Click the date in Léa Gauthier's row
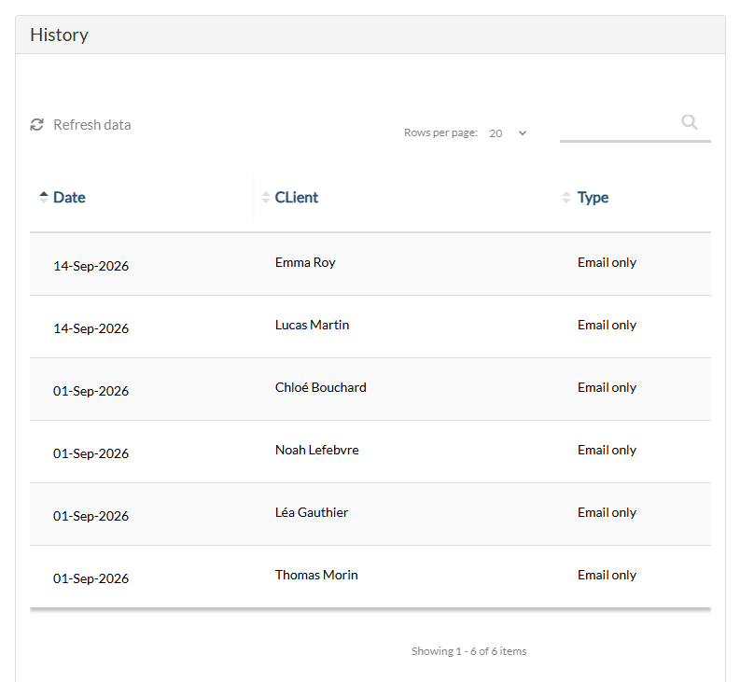This screenshot has width=740, height=682. pyautogui.click(x=91, y=516)
